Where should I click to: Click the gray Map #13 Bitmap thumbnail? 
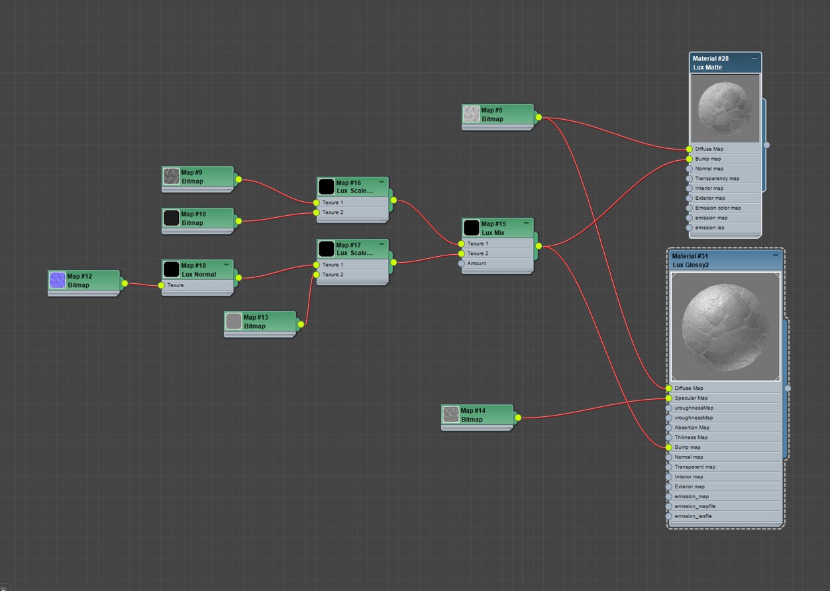click(234, 322)
